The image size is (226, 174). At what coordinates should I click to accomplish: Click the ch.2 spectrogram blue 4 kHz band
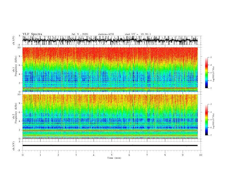point(110,120)
